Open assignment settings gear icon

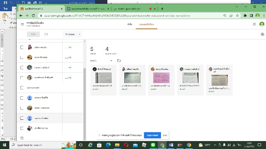coord(262,34)
